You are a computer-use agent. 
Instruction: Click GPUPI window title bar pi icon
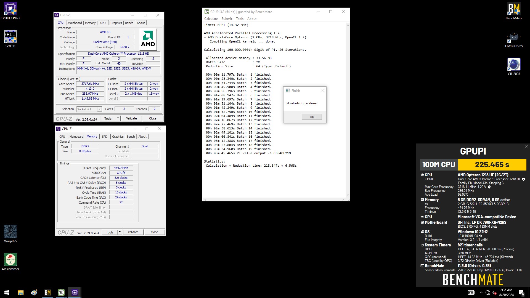(x=206, y=12)
